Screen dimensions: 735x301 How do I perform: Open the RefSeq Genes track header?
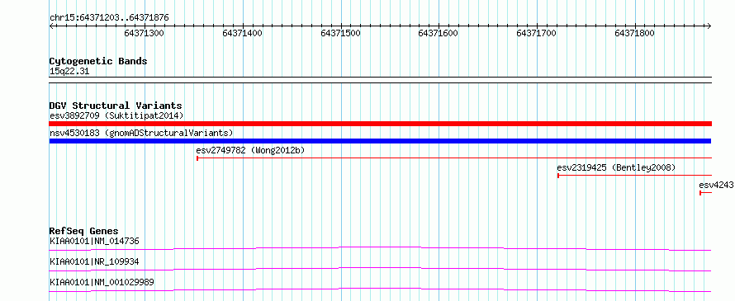click(x=84, y=231)
